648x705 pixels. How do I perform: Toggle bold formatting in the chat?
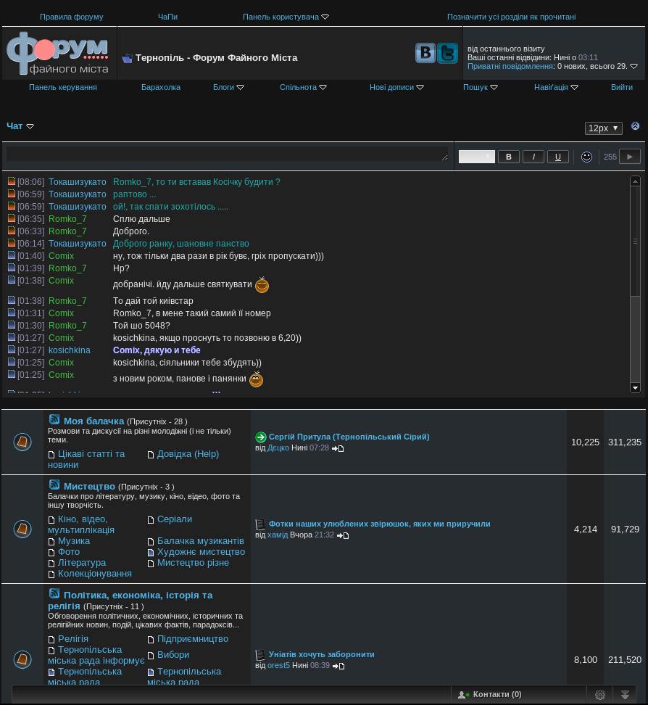tap(508, 157)
